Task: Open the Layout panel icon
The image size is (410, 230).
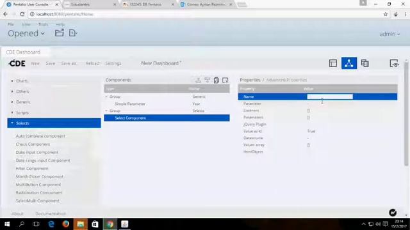Action: click(x=333, y=63)
